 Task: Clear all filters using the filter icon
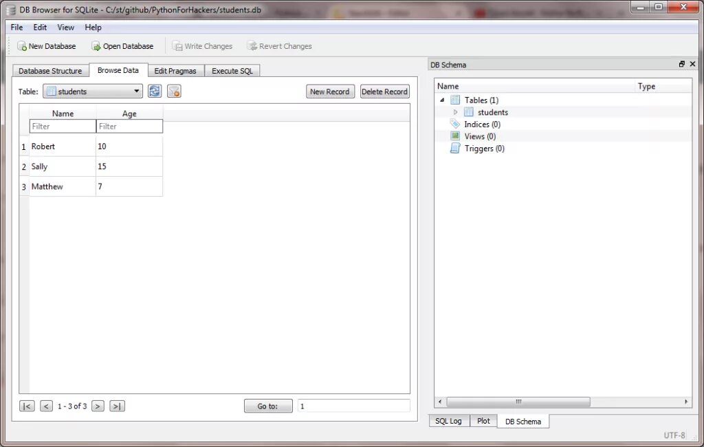point(174,91)
